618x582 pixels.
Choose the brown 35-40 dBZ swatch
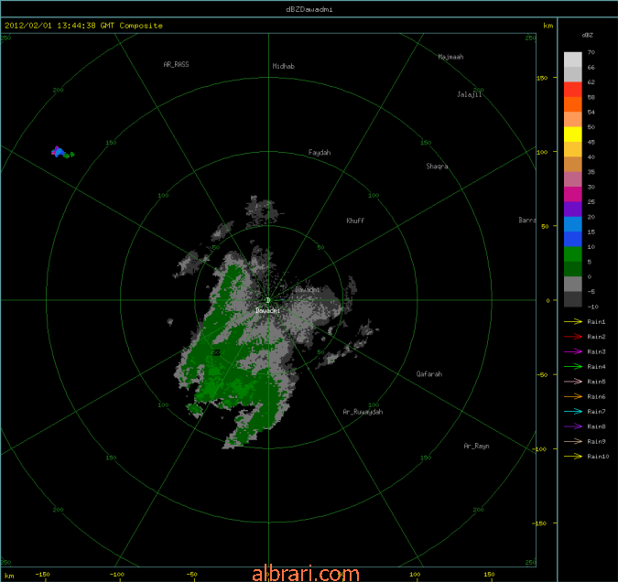pyautogui.click(x=573, y=165)
